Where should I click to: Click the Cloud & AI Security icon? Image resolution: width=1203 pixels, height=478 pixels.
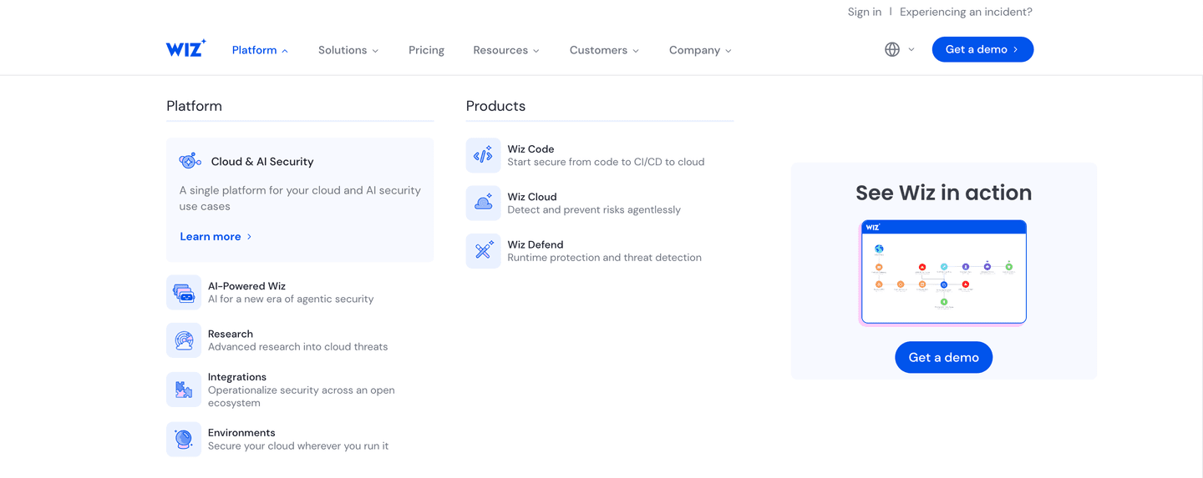click(x=190, y=161)
